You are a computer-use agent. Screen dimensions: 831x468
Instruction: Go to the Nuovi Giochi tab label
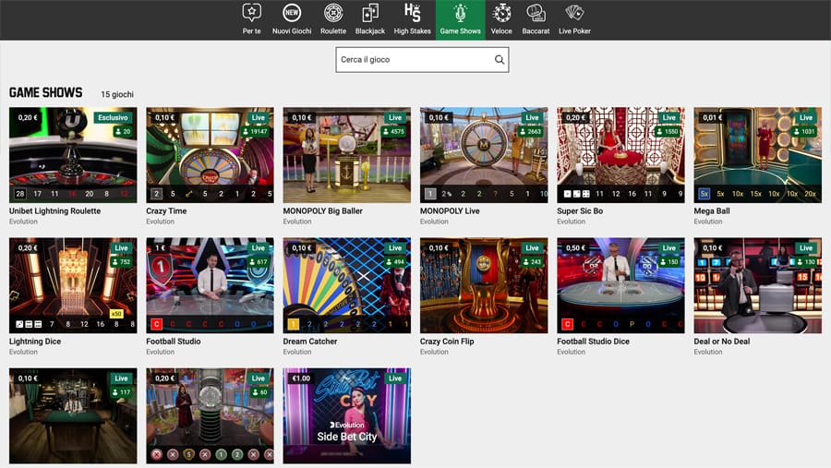pyautogui.click(x=292, y=31)
